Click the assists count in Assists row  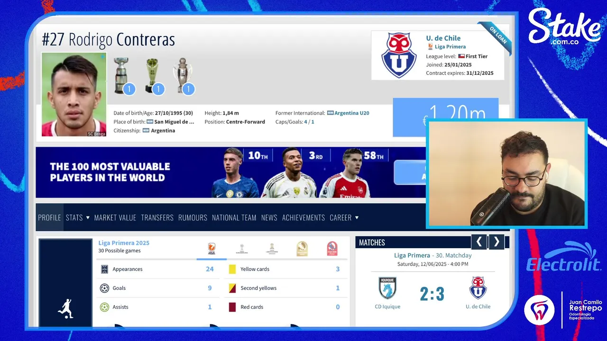(210, 307)
